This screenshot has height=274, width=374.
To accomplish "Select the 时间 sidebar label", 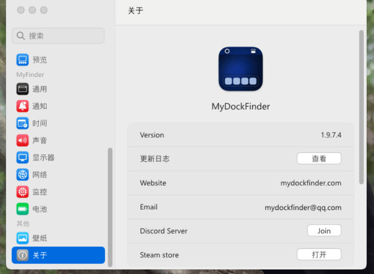I will [39, 124].
